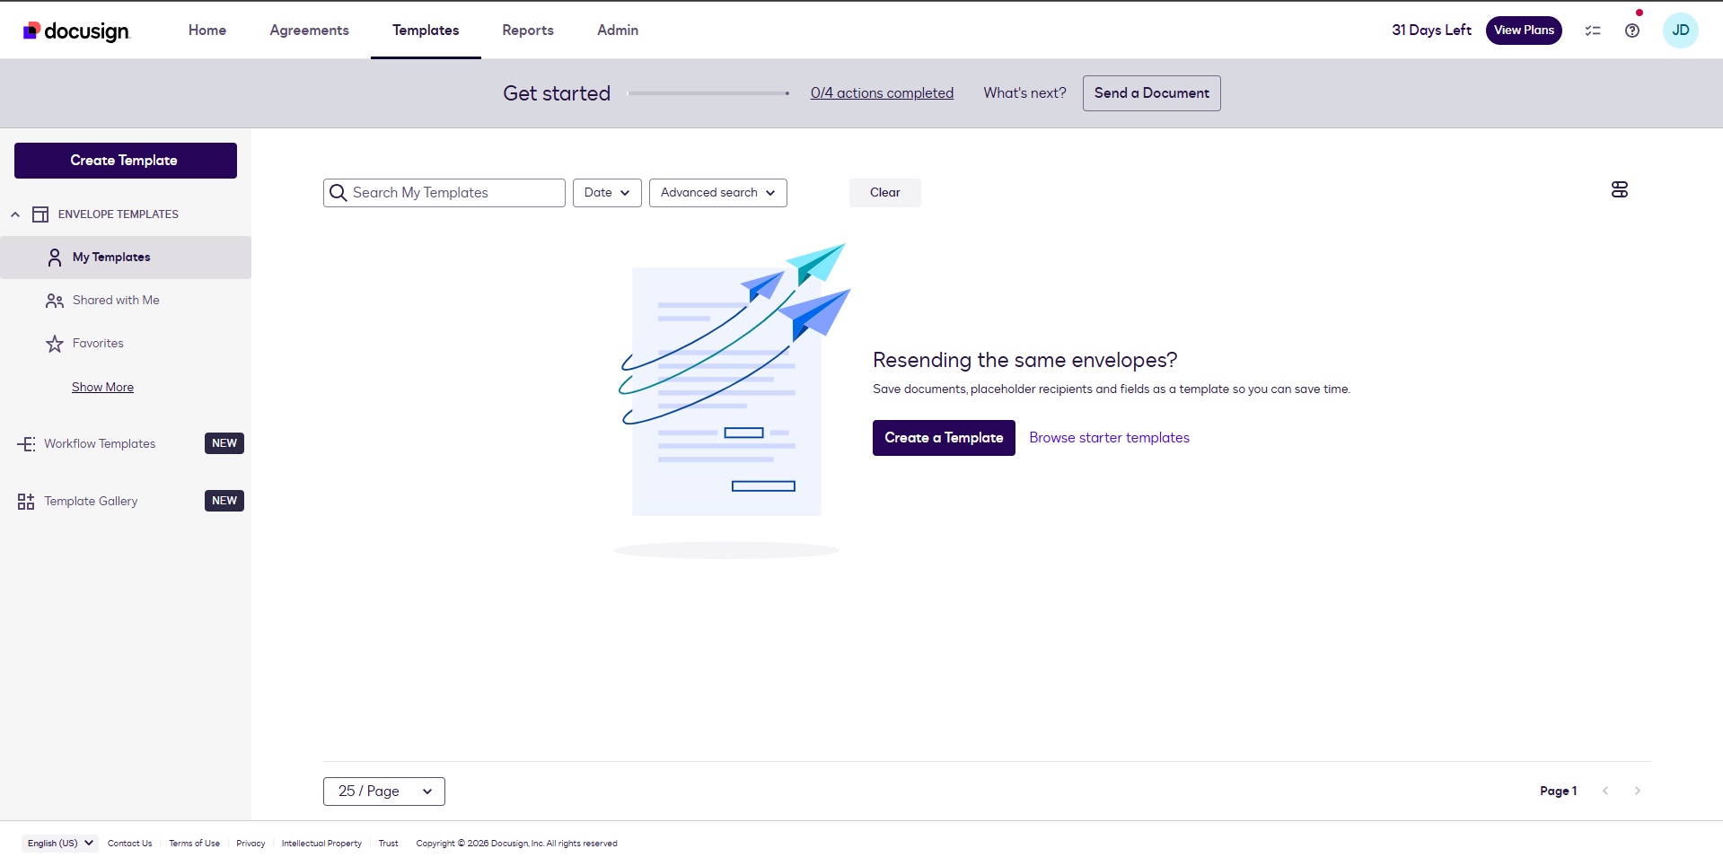The height and width of the screenshot is (866, 1723).
Task: Click the Page 1 label
Action: [1558, 791]
